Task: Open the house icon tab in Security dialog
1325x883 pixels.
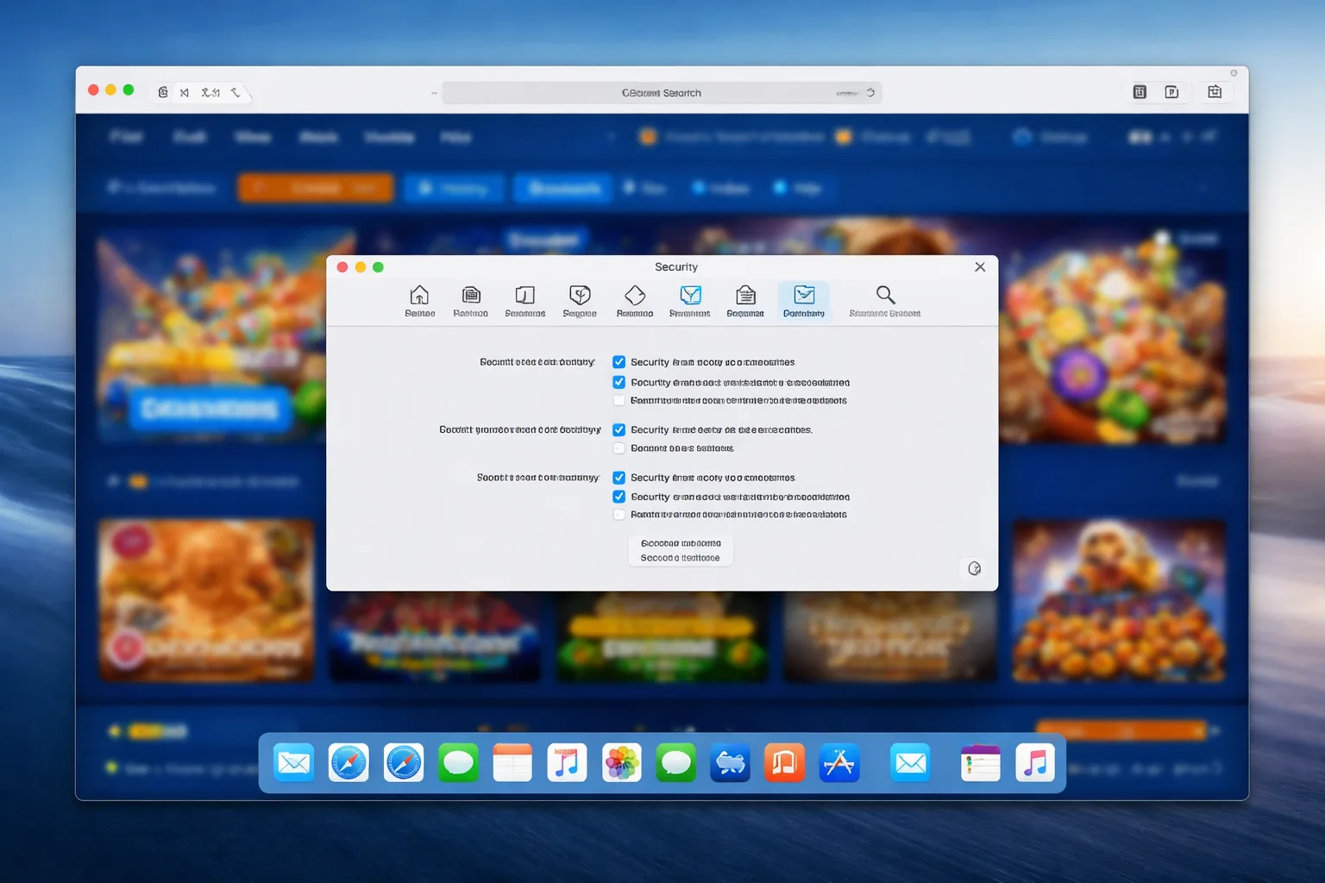Action: coord(419,301)
